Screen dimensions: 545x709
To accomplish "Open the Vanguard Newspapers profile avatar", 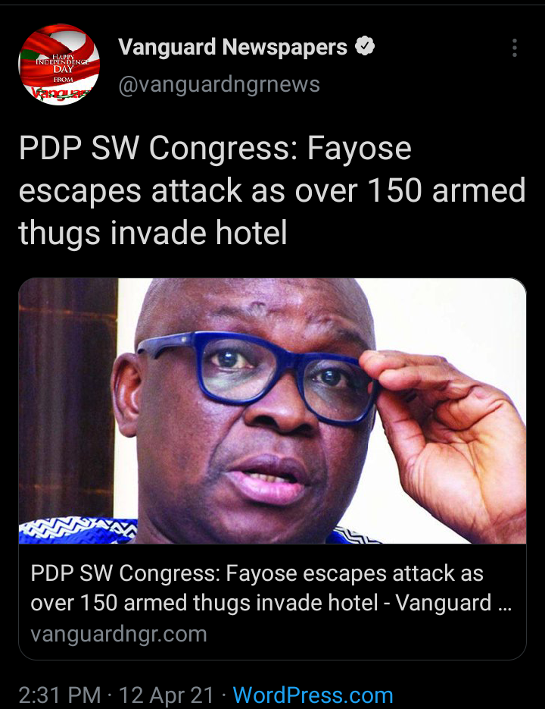I will pos(59,64).
